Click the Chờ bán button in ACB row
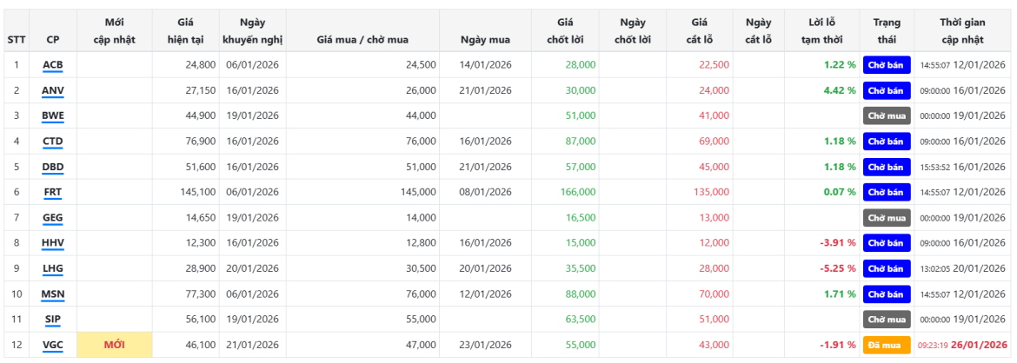The image size is (1017, 363). click(886, 65)
